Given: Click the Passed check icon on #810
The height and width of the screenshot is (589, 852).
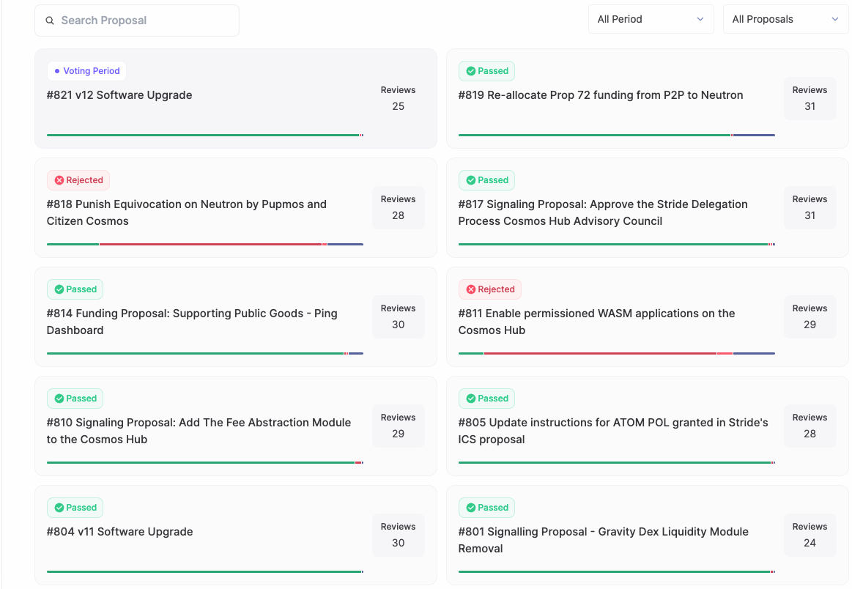Looking at the screenshot, I should coord(59,399).
